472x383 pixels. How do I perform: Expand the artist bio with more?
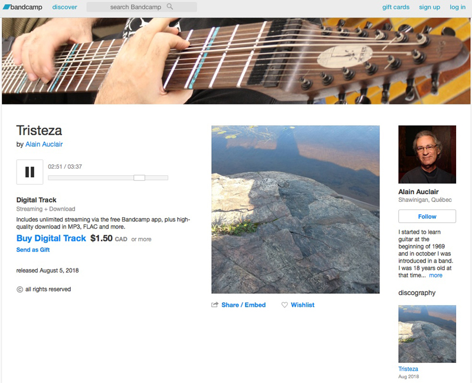tap(435, 275)
